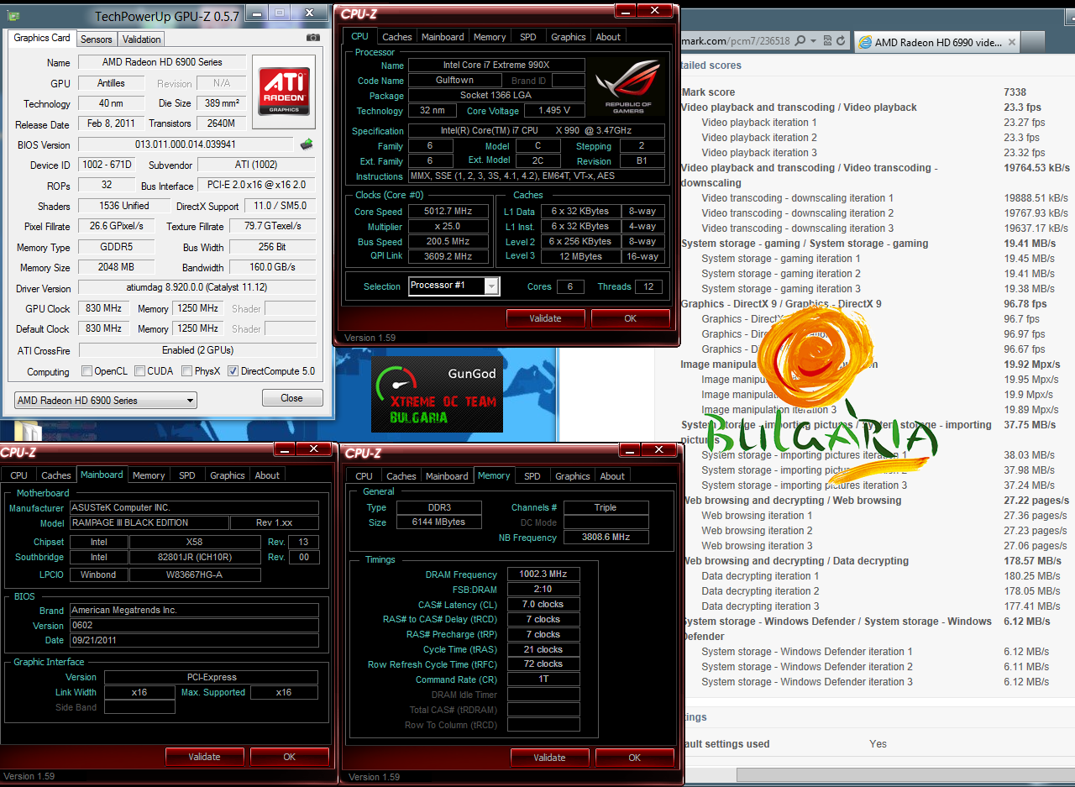Viewport: 1075px width, 787px height.
Task: Click the ATI Radeon Graphics logo
Action: pos(284,92)
